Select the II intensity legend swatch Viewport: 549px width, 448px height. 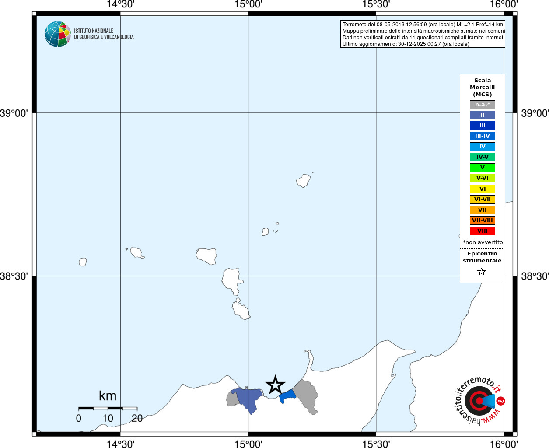[483, 115]
